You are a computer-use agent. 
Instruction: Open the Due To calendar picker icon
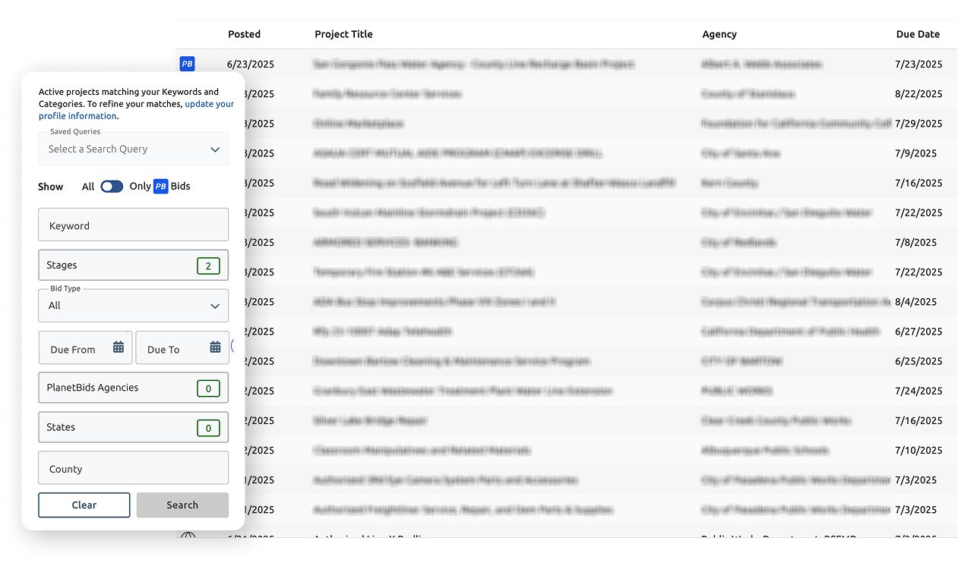click(216, 347)
